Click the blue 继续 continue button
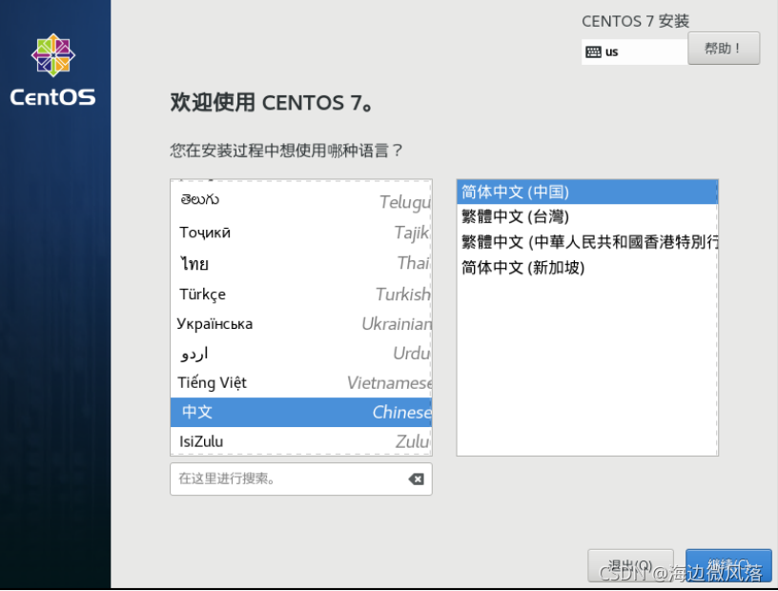778x591 pixels. coord(727,565)
